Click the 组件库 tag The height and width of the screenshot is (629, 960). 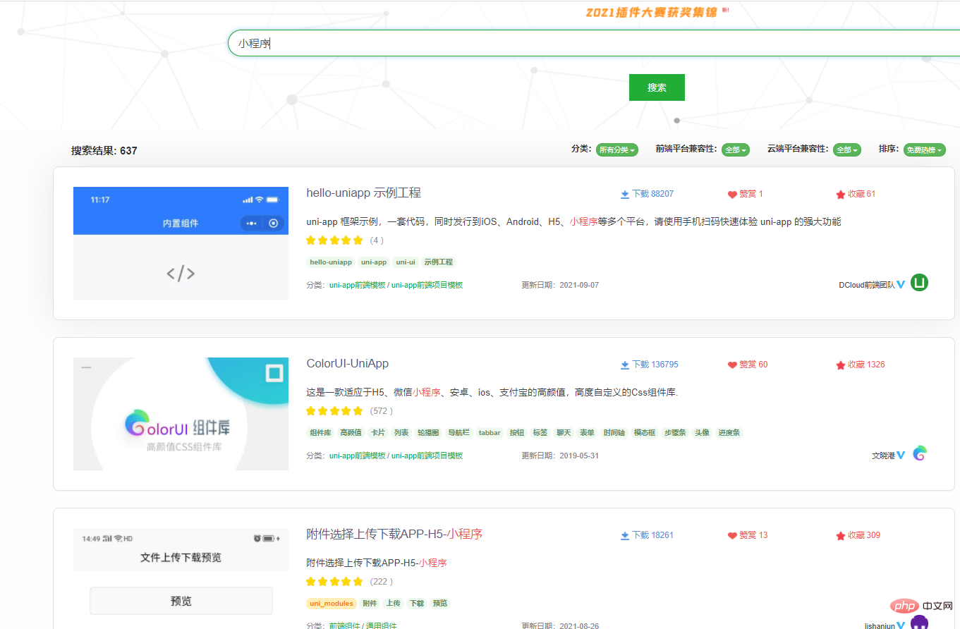click(x=321, y=433)
